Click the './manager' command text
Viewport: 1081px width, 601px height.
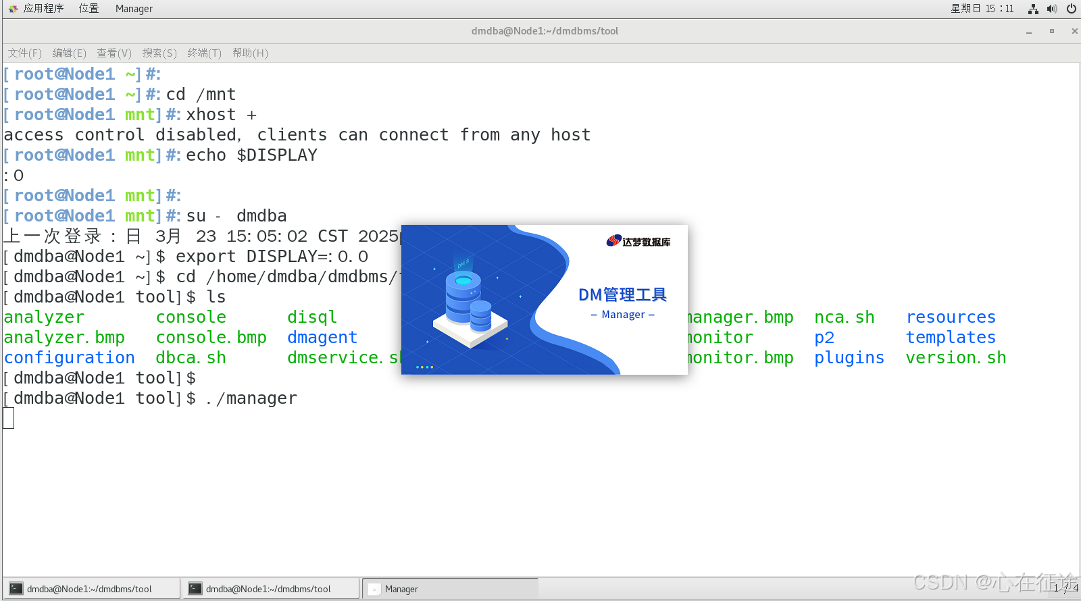(251, 398)
